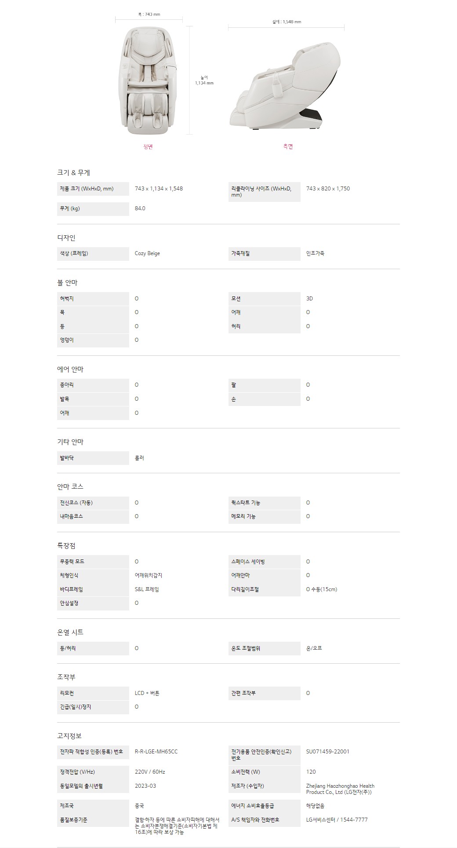
Task: Click the 크기 & 무게 section heading
Action: coord(73,173)
